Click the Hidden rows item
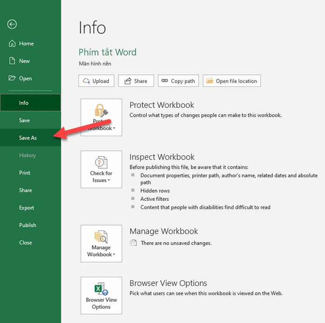 click(155, 191)
